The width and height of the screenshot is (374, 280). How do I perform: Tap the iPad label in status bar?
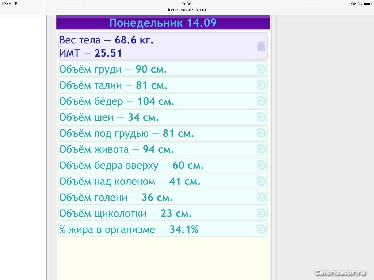7,4
